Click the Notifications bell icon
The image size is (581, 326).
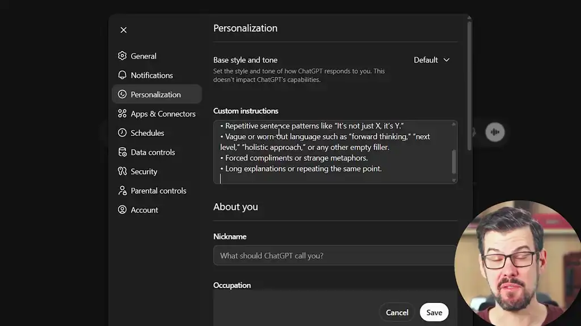click(122, 75)
